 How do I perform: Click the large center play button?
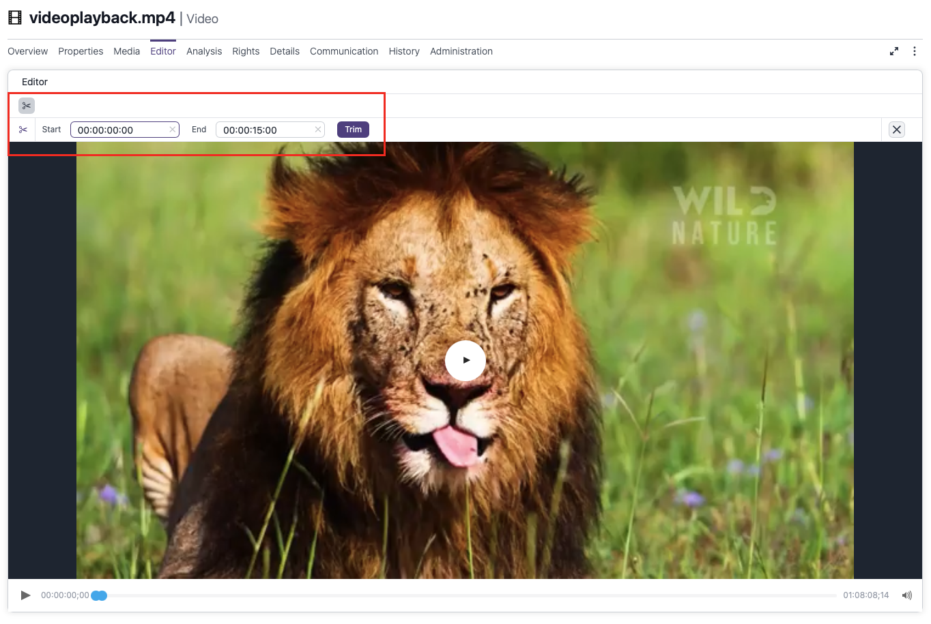click(465, 360)
